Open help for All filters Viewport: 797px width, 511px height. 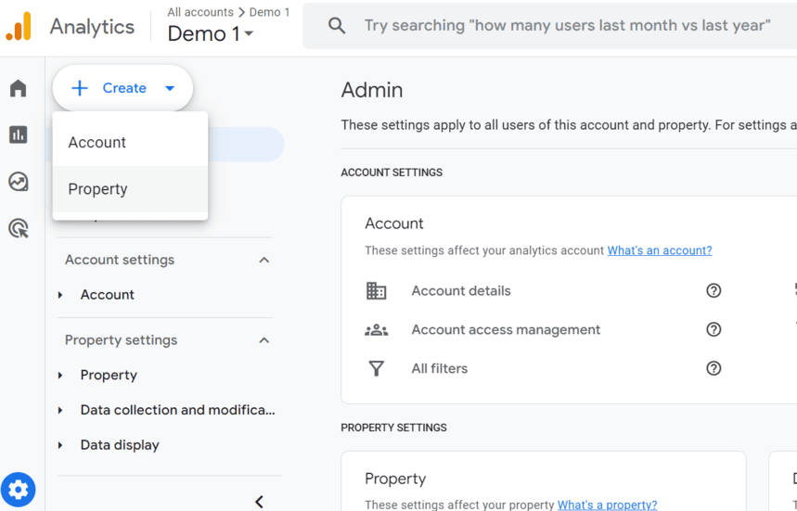[713, 368]
